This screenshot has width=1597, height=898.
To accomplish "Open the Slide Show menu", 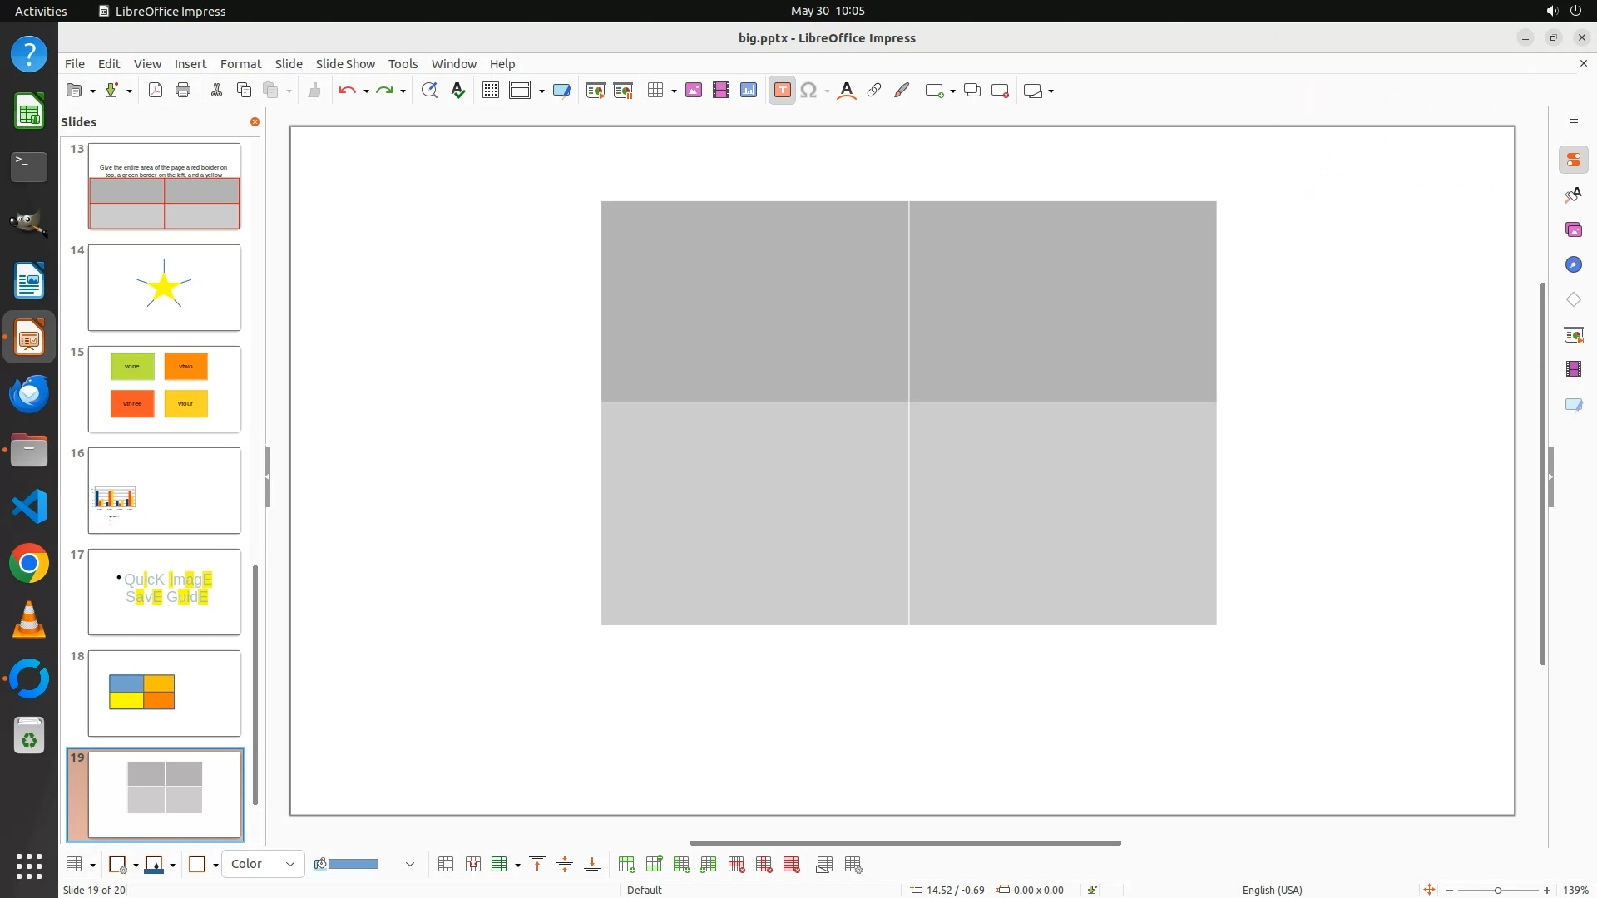I will click(x=345, y=64).
